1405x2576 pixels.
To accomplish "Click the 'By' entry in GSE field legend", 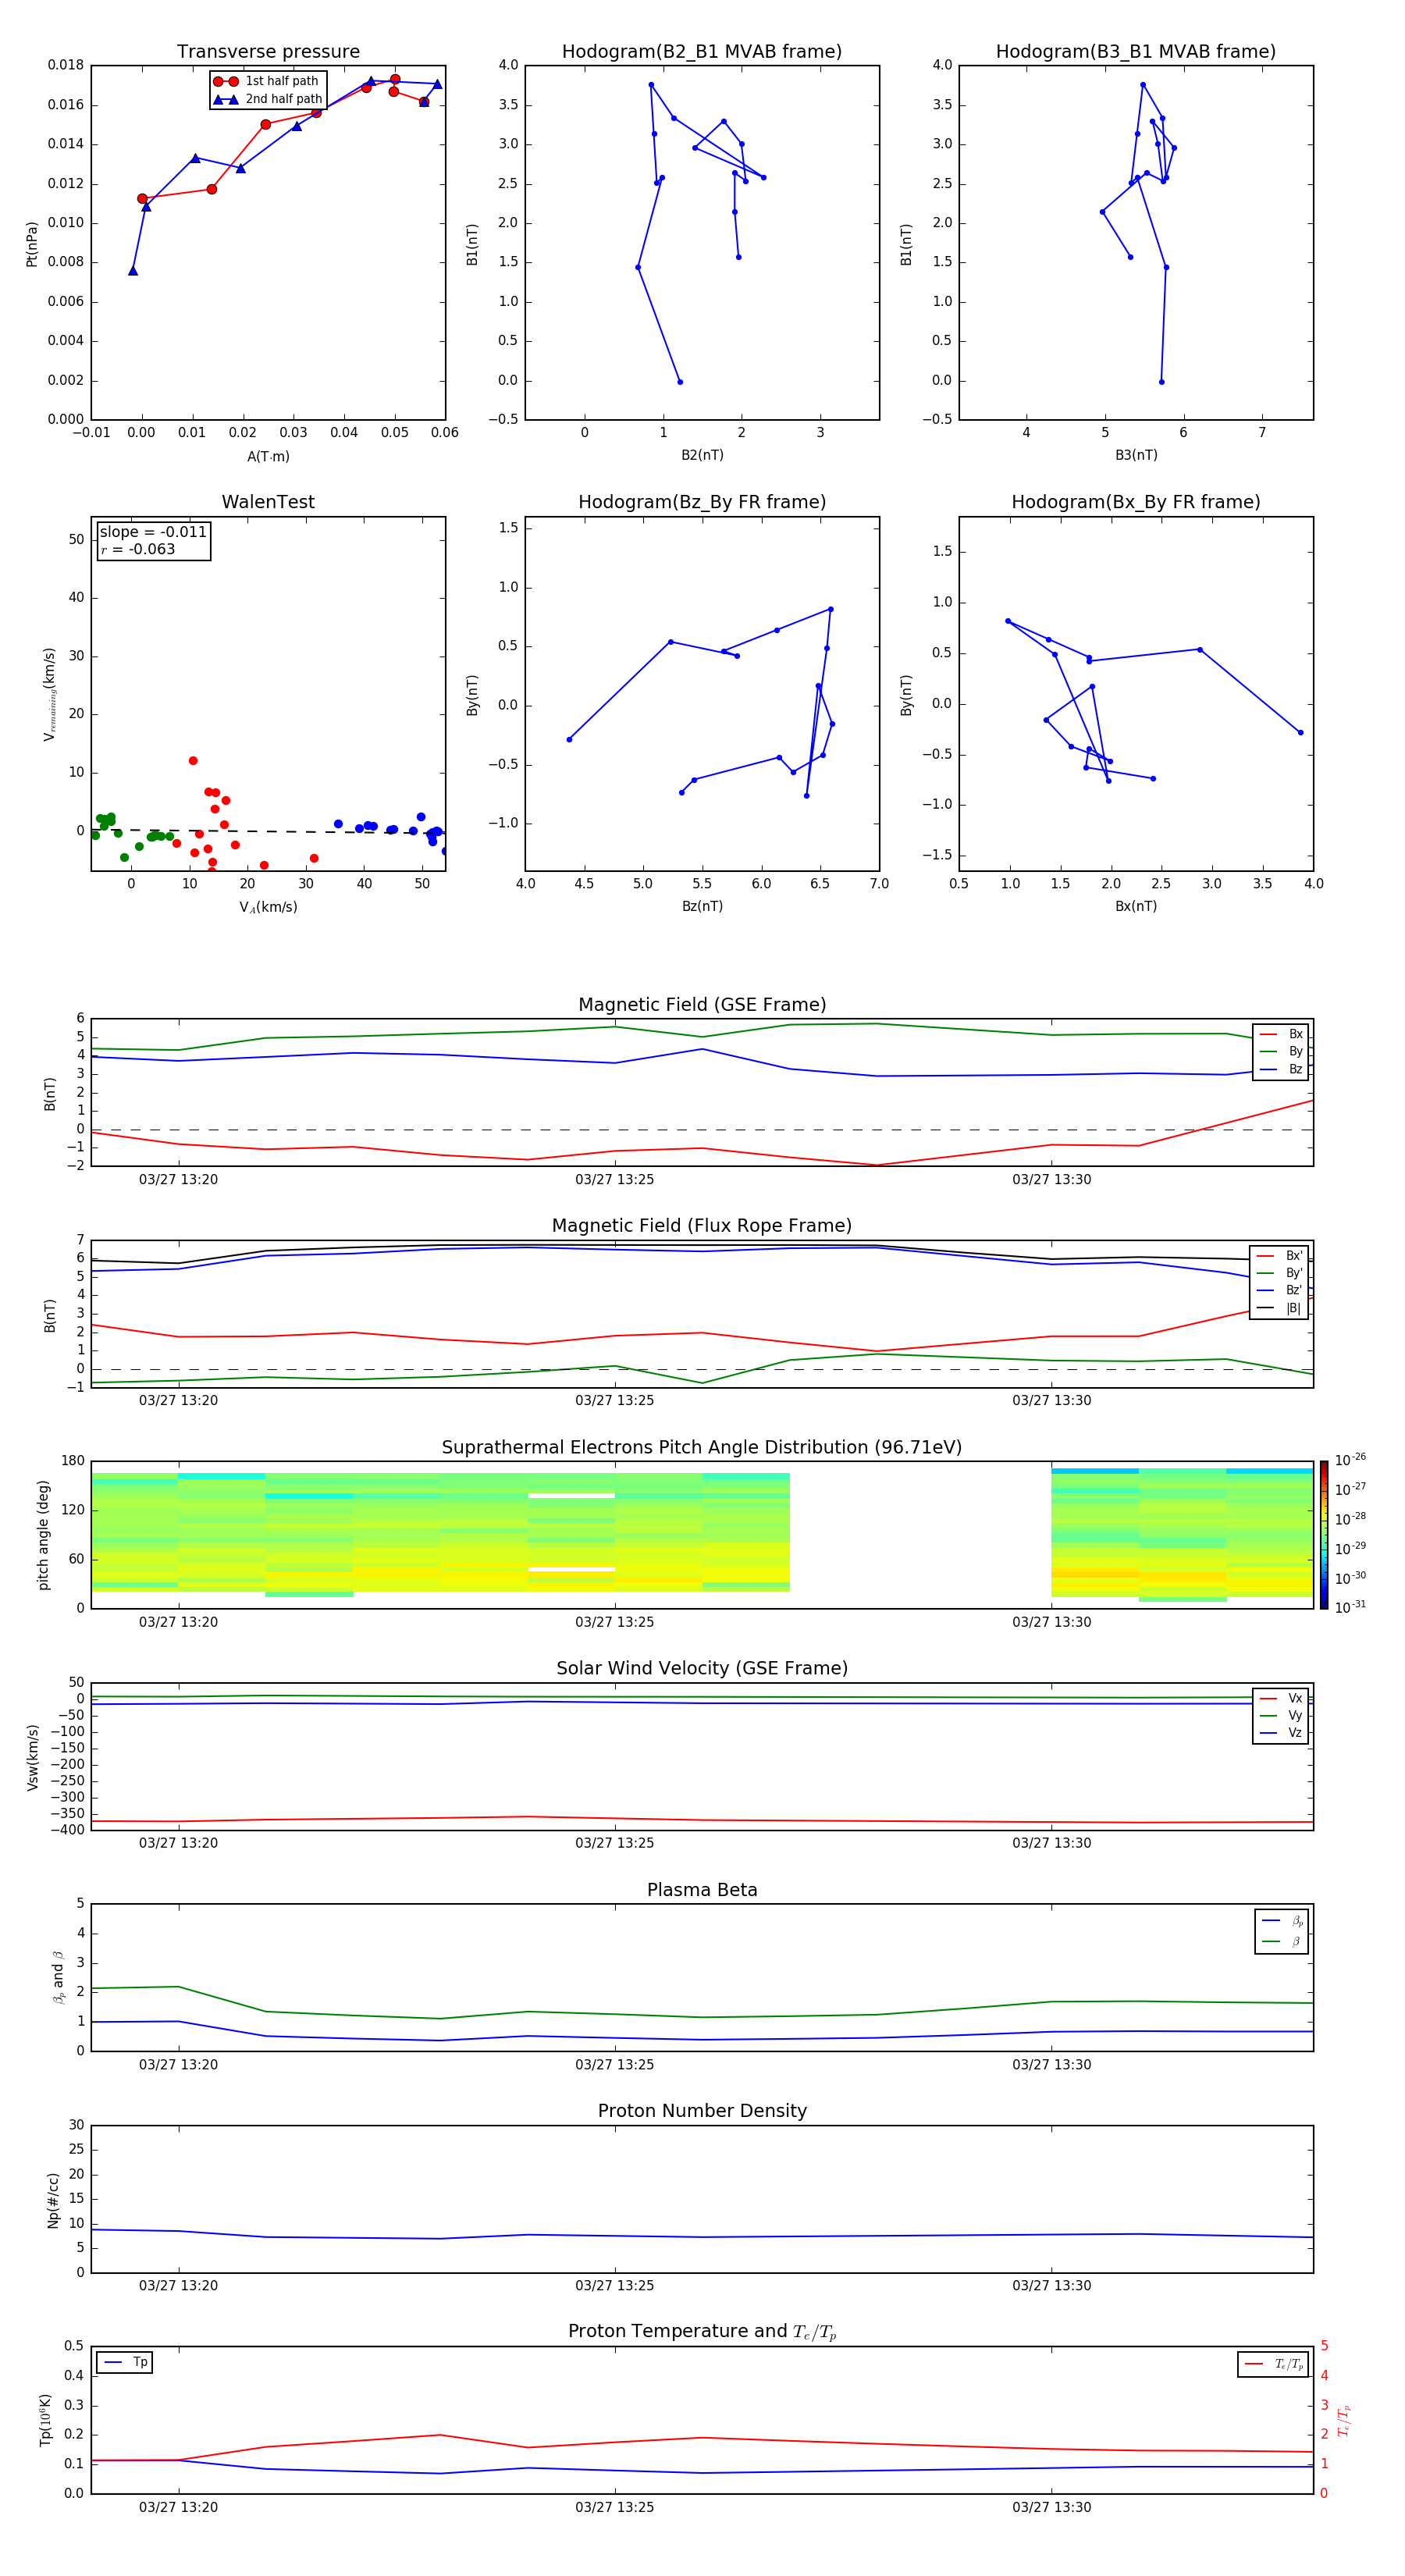I will (x=1282, y=1051).
